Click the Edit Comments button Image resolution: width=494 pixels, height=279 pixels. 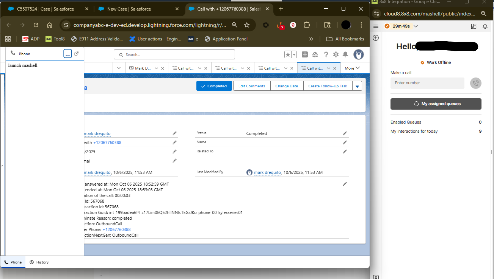[251, 86]
